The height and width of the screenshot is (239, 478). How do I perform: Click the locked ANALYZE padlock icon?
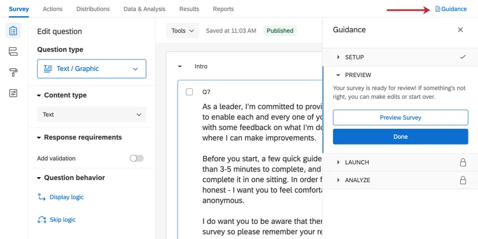(463, 181)
